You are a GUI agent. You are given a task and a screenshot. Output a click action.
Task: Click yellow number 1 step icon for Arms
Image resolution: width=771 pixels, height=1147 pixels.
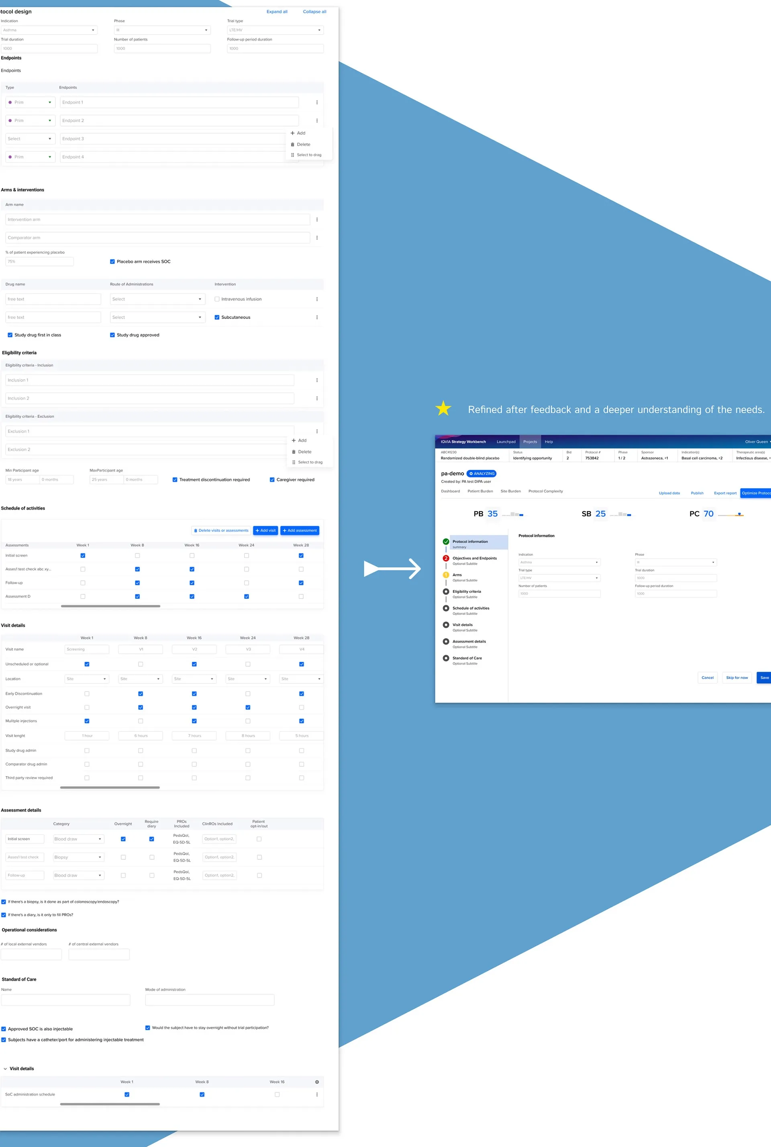point(446,575)
